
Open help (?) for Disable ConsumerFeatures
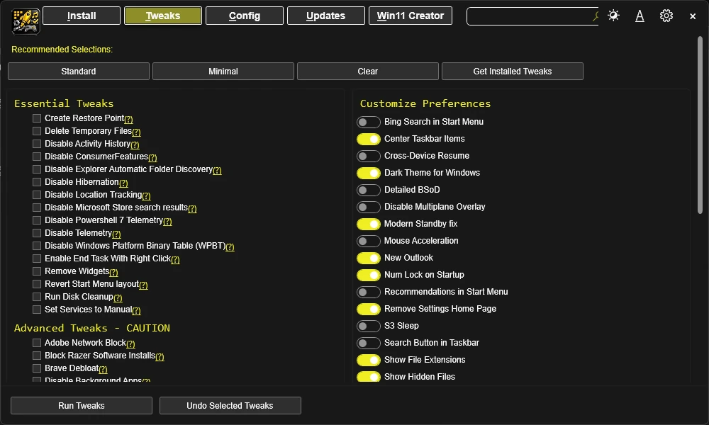(x=152, y=157)
